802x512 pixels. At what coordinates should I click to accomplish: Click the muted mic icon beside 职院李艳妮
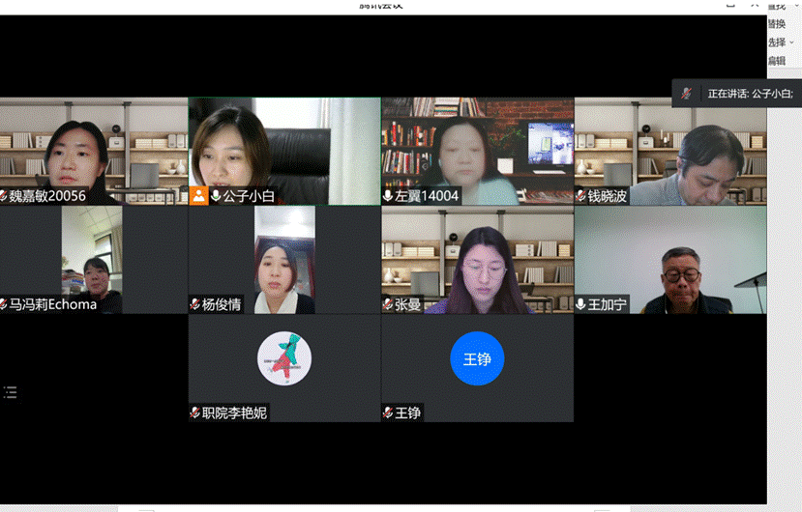coord(195,412)
